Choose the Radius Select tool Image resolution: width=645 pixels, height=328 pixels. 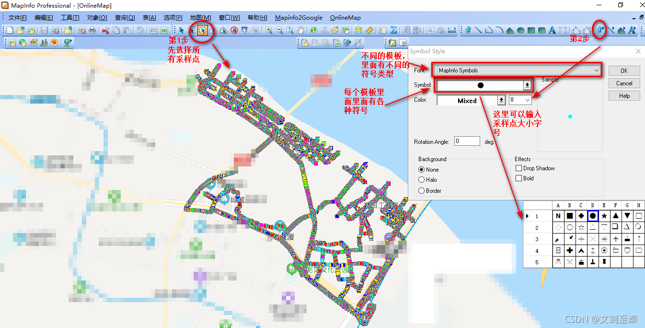tap(203, 30)
